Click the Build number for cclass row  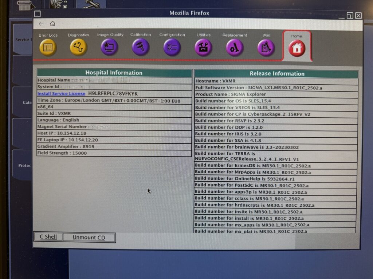click(x=276, y=199)
